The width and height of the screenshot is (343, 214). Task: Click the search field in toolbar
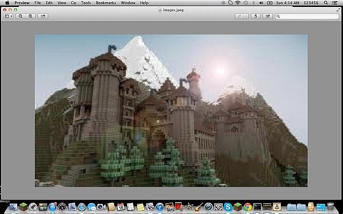308,17
